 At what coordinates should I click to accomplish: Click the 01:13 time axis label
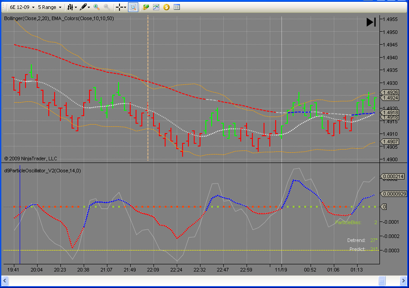pos(356,270)
